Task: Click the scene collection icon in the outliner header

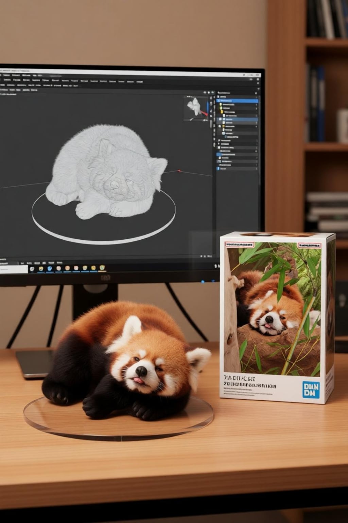Action: click(x=219, y=97)
